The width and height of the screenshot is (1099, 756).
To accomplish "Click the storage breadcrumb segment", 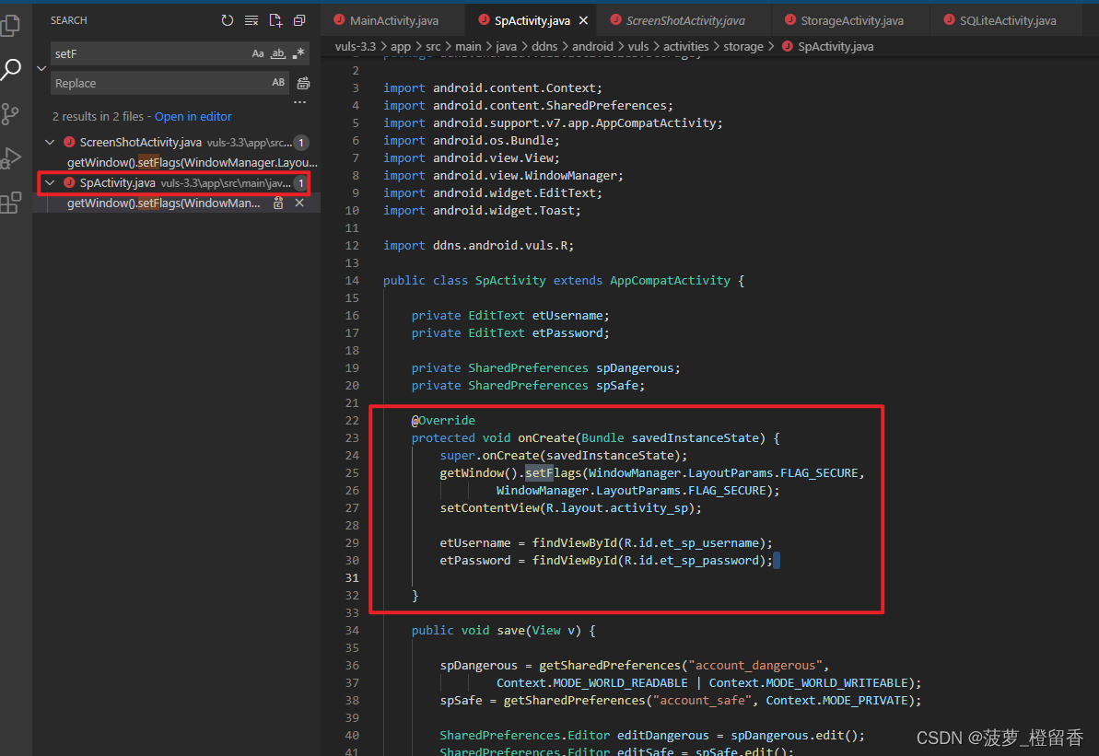I will (x=742, y=46).
